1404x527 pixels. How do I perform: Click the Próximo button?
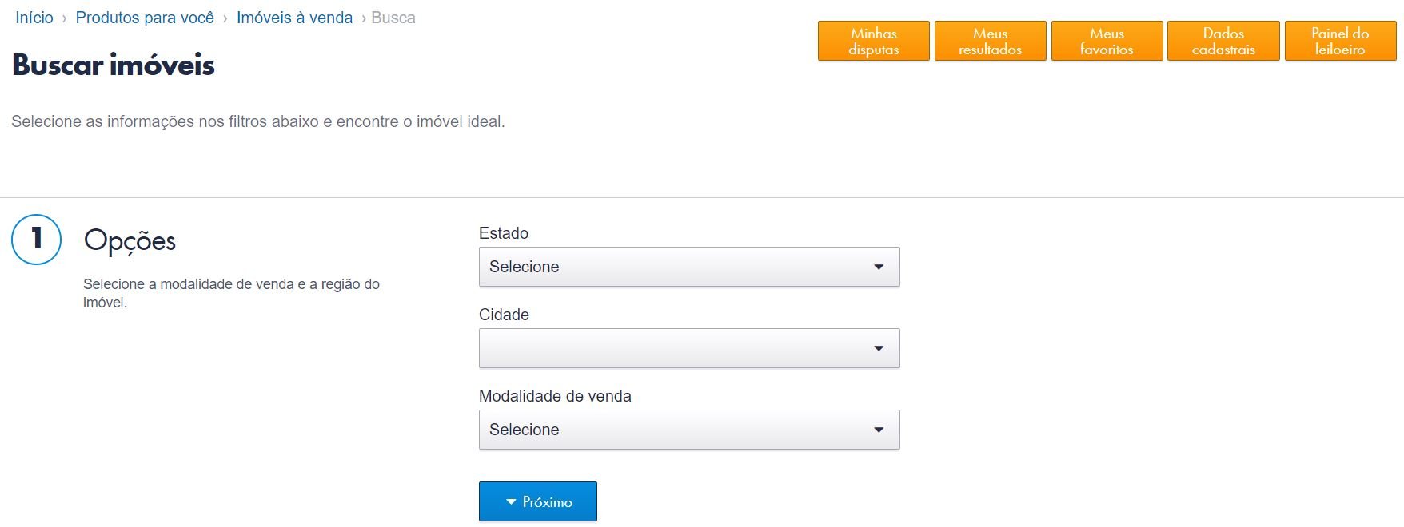[537, 501]
